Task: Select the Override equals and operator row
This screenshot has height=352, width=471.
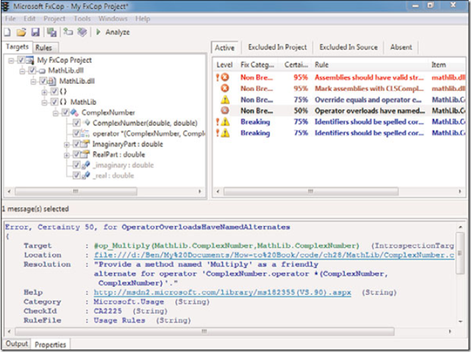Action: tap(340, 99)
